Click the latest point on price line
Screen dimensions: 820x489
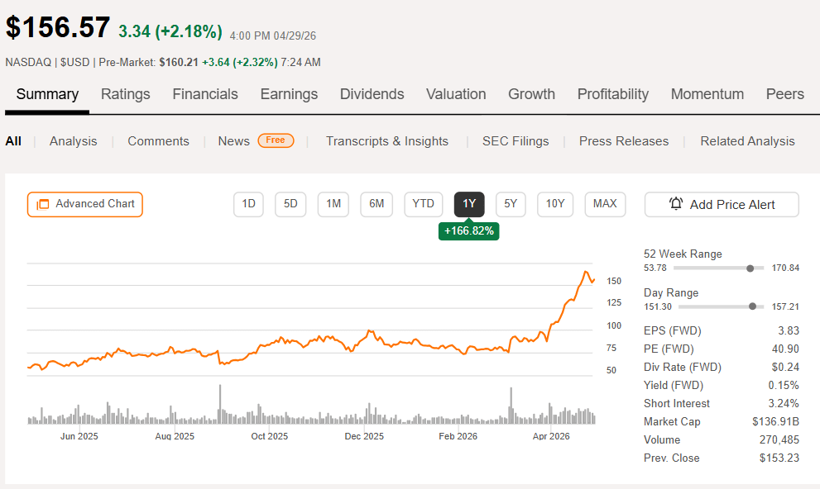594,279
